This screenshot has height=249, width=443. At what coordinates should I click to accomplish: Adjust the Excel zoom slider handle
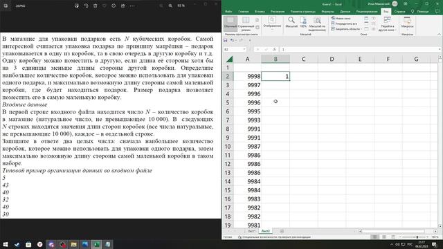pos(417,237)
